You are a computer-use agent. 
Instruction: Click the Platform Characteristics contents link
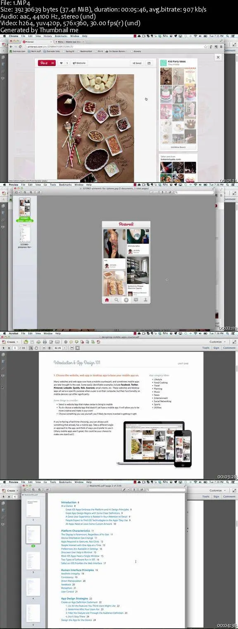(76, 531)
